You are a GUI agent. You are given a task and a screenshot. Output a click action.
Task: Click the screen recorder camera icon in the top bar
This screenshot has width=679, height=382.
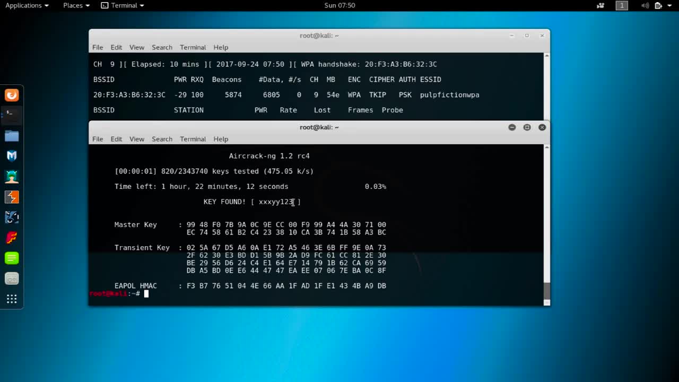tap(600, 5)
